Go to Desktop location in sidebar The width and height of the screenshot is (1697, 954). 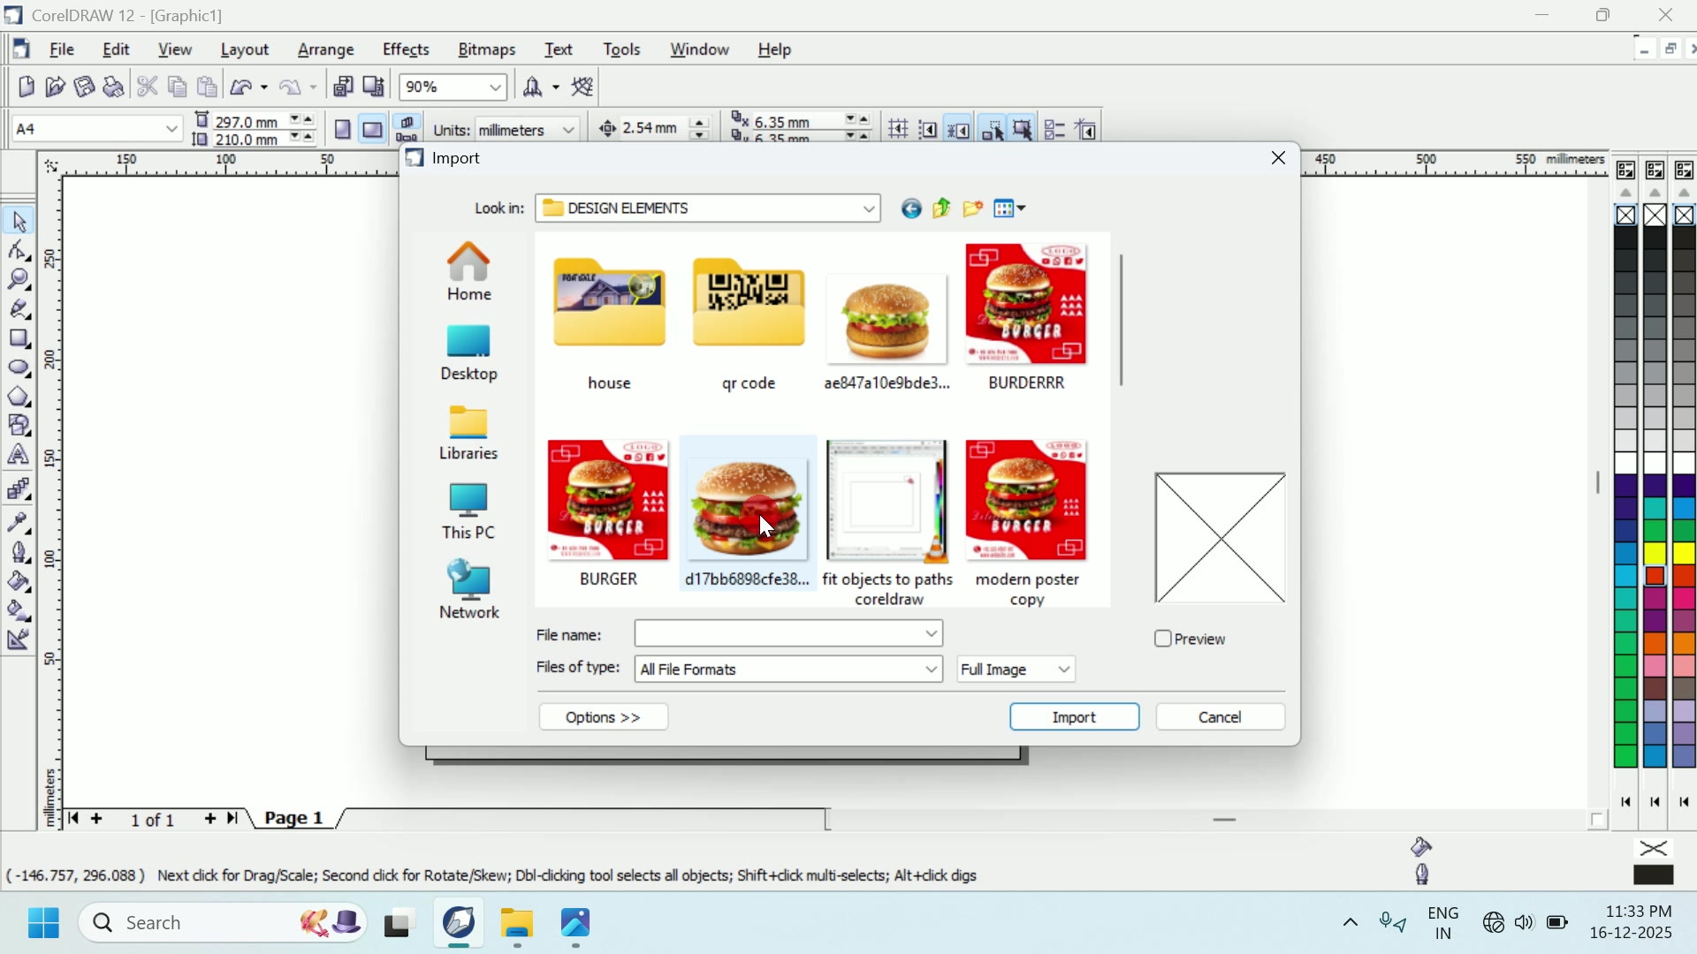(469, 353)
